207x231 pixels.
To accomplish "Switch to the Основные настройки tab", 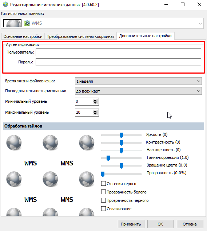I will (23, 36).
